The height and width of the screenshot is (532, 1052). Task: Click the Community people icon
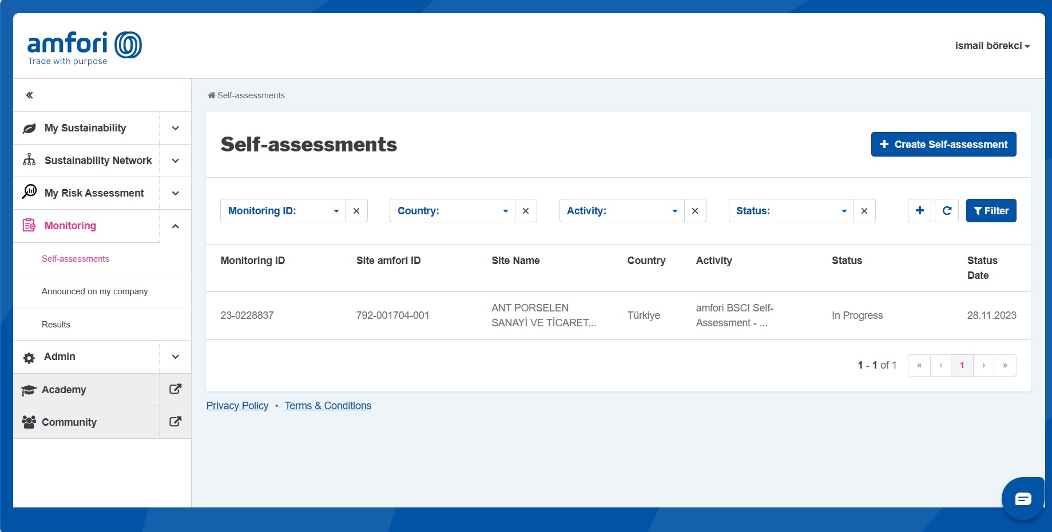pos(29,422)
